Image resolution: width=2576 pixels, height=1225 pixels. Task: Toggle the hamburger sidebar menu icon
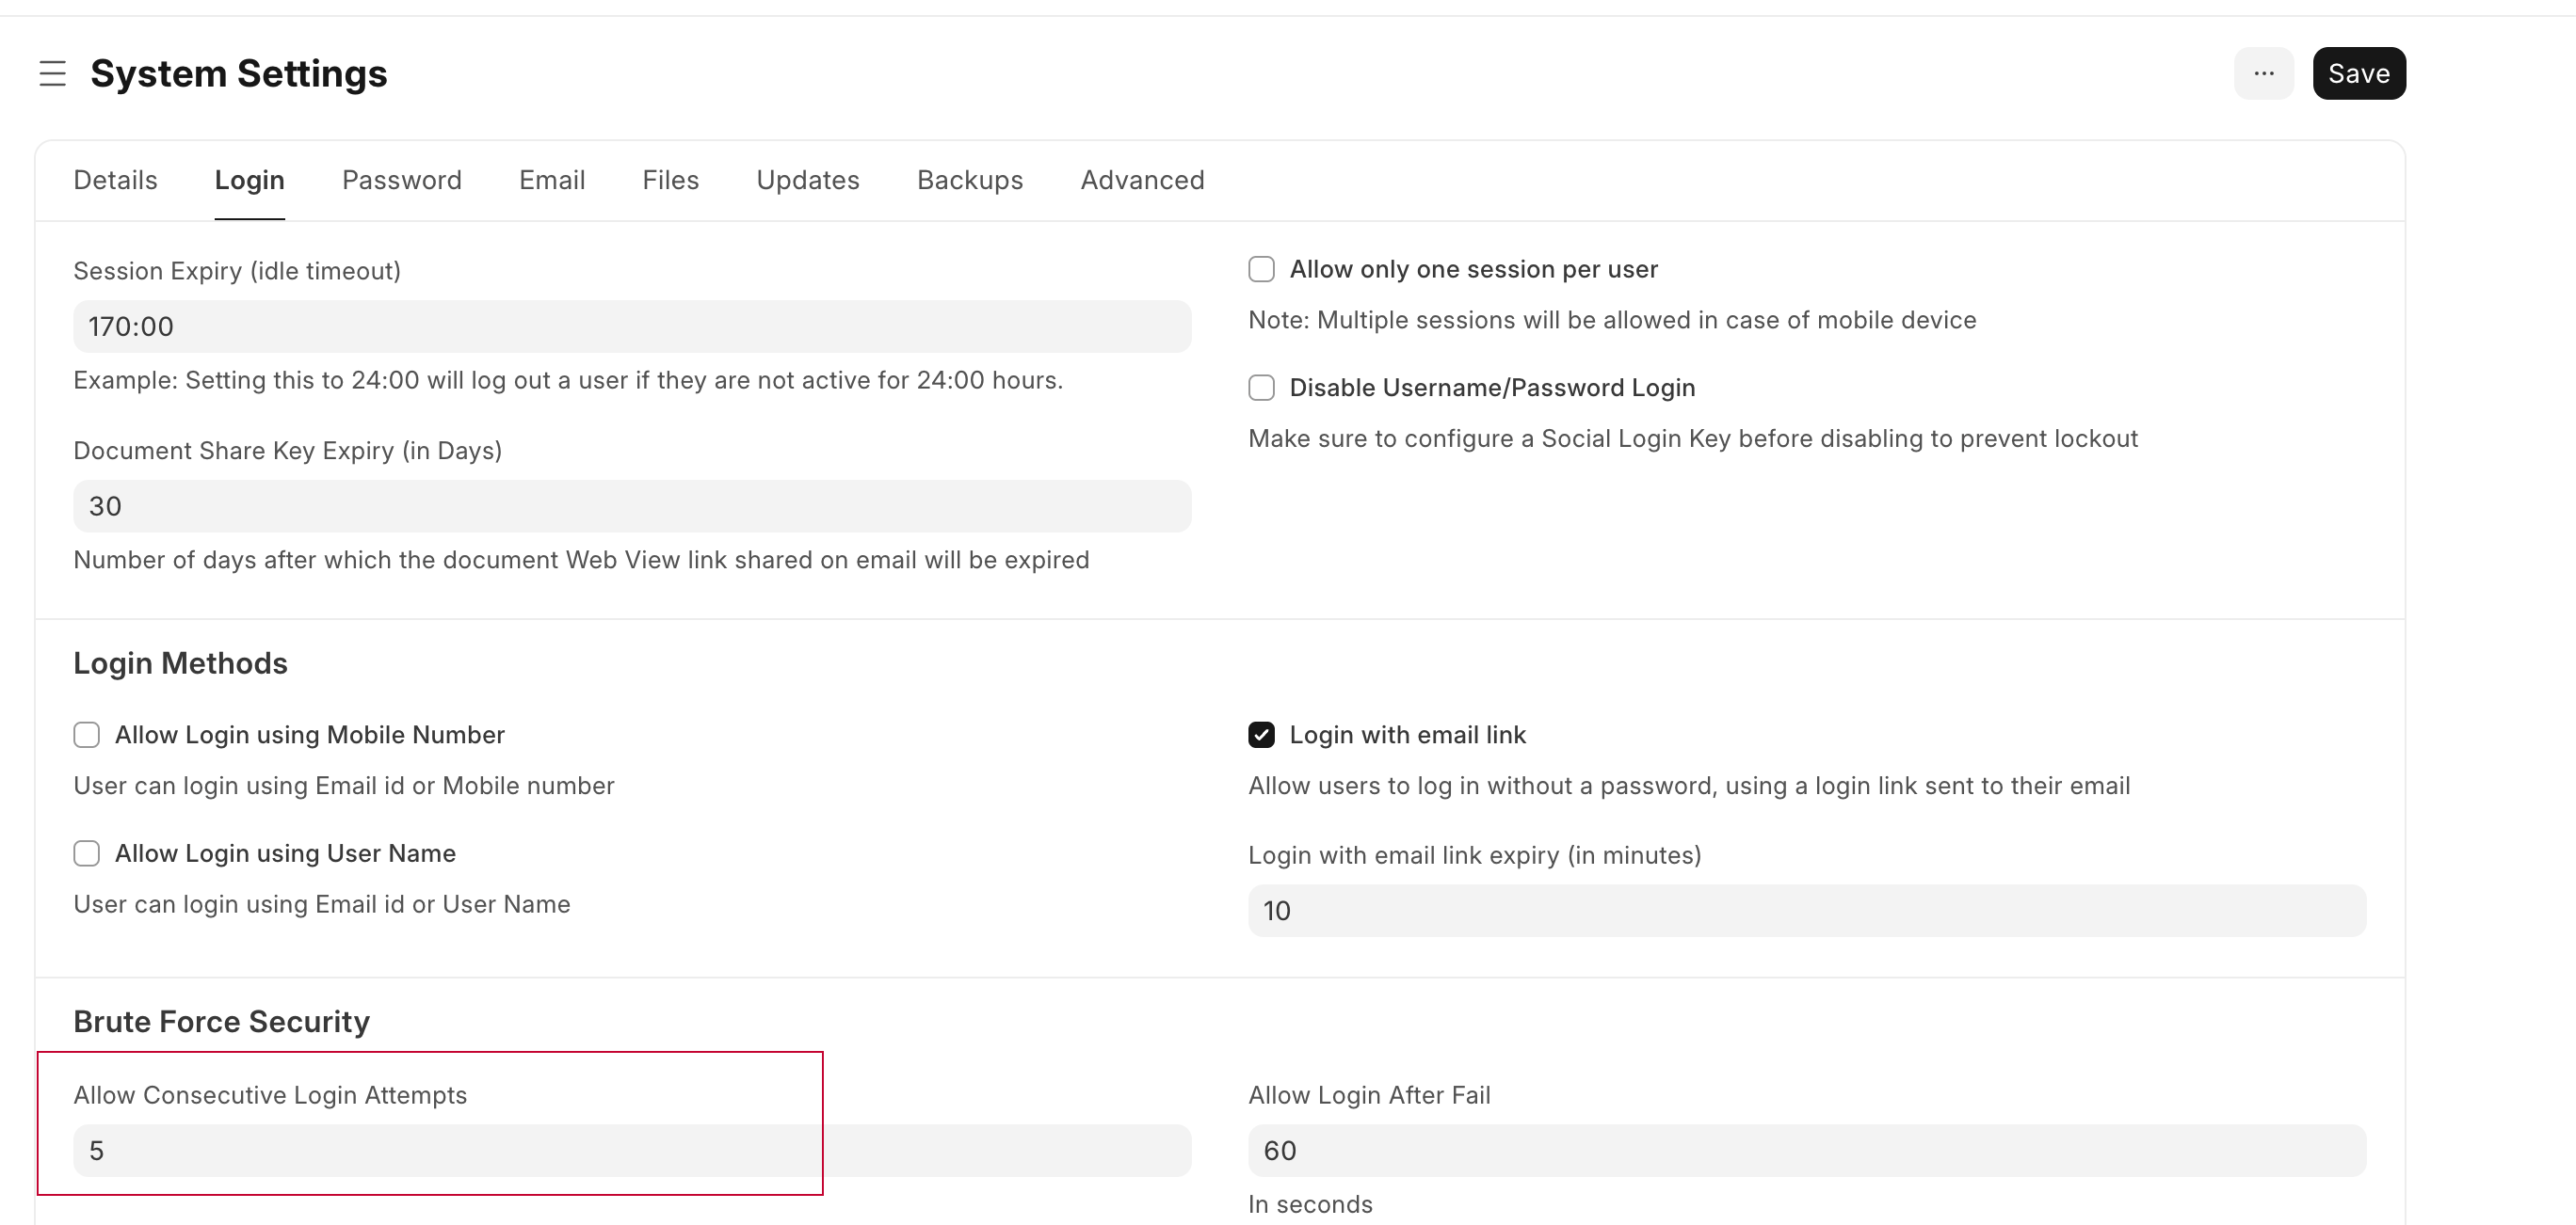point(52,74)
